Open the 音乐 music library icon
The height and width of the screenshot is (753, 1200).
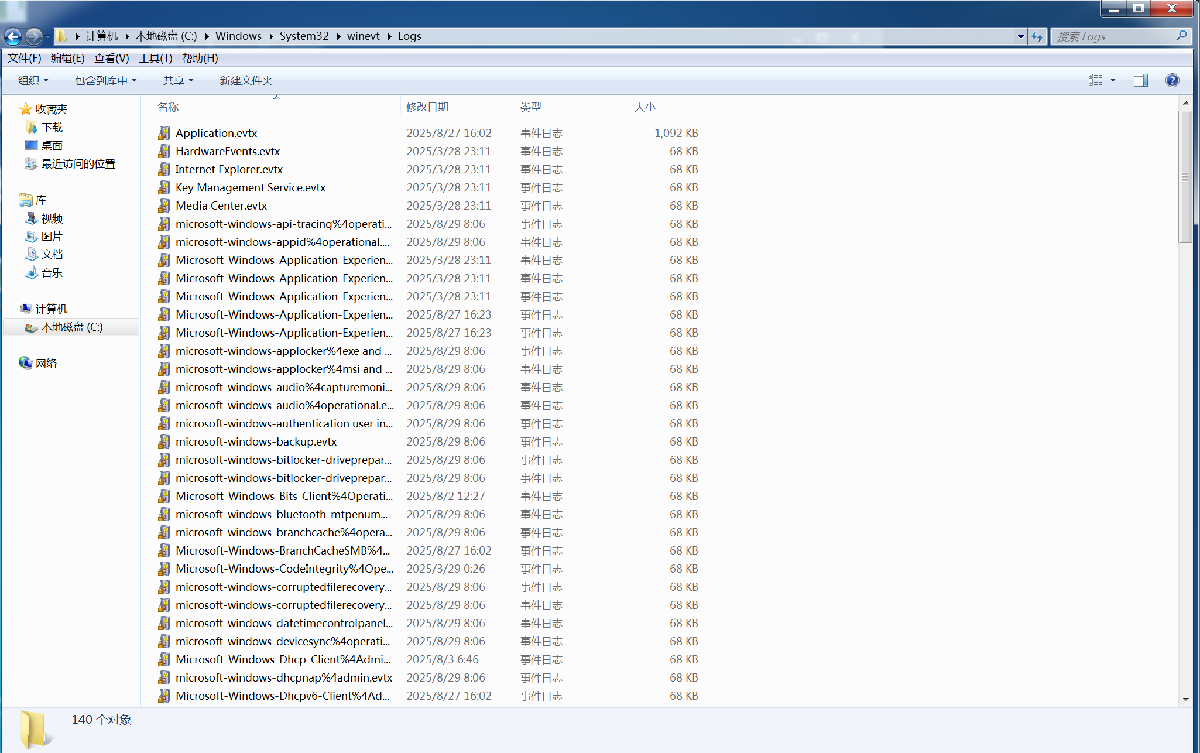32,273
